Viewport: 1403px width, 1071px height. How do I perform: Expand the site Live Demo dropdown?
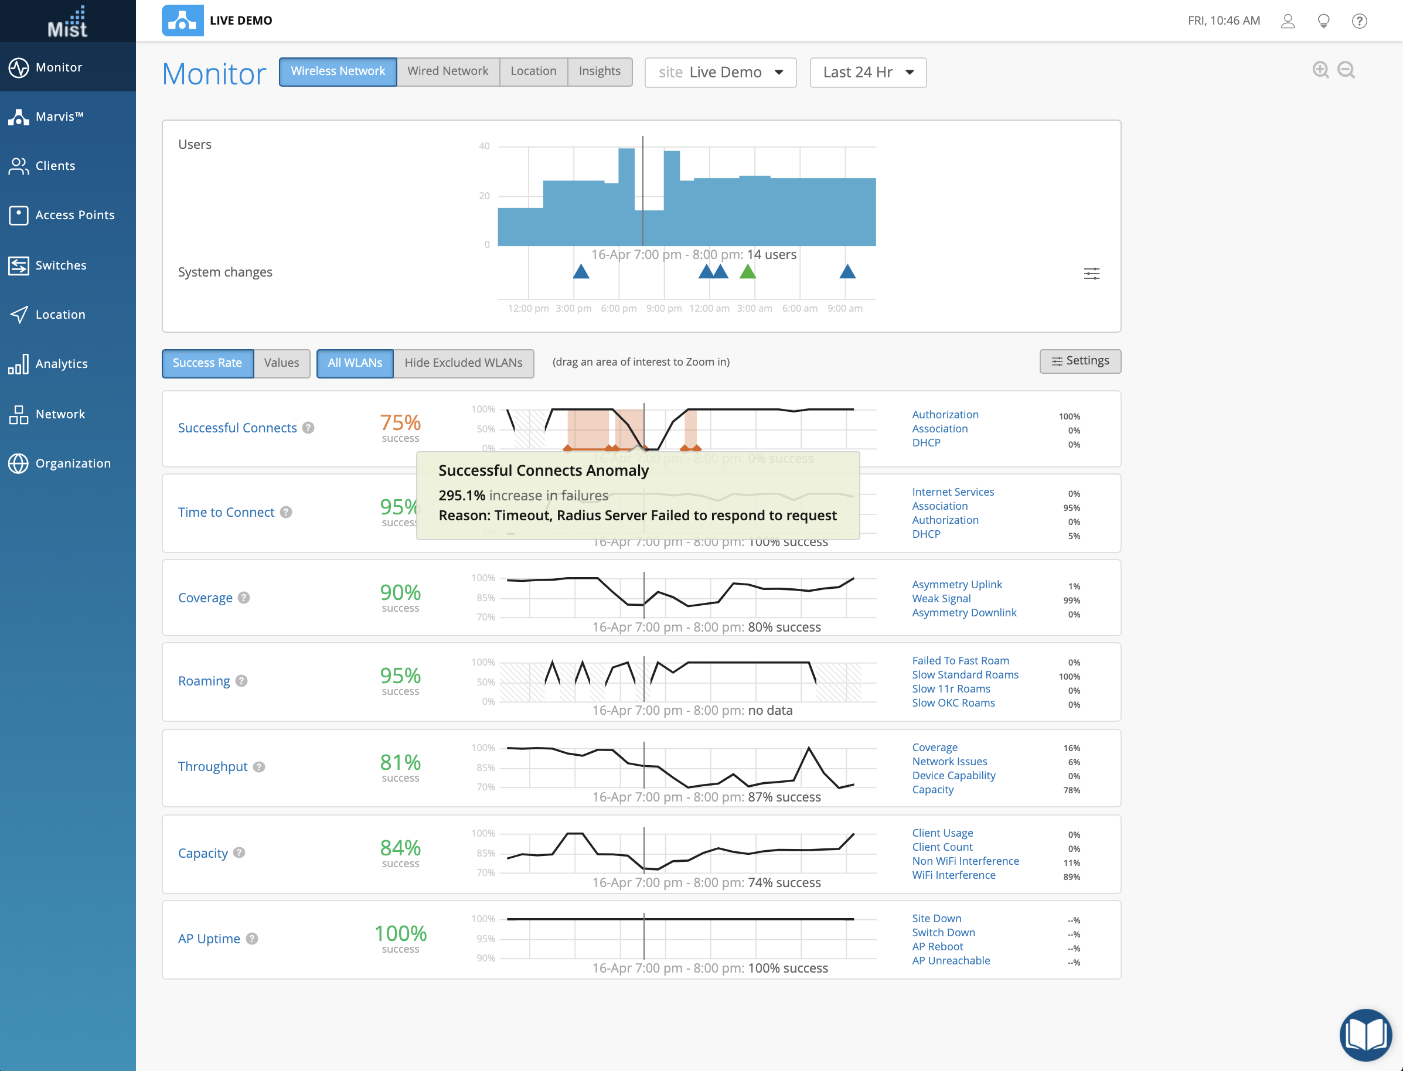pyautogui.click(x=720, y=72)
